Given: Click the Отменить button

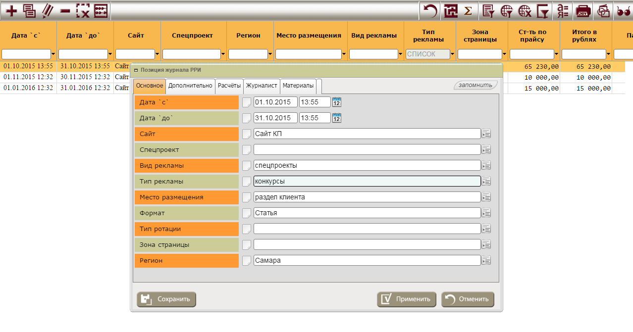Looking at the screenshot, I should pos(468,299).
